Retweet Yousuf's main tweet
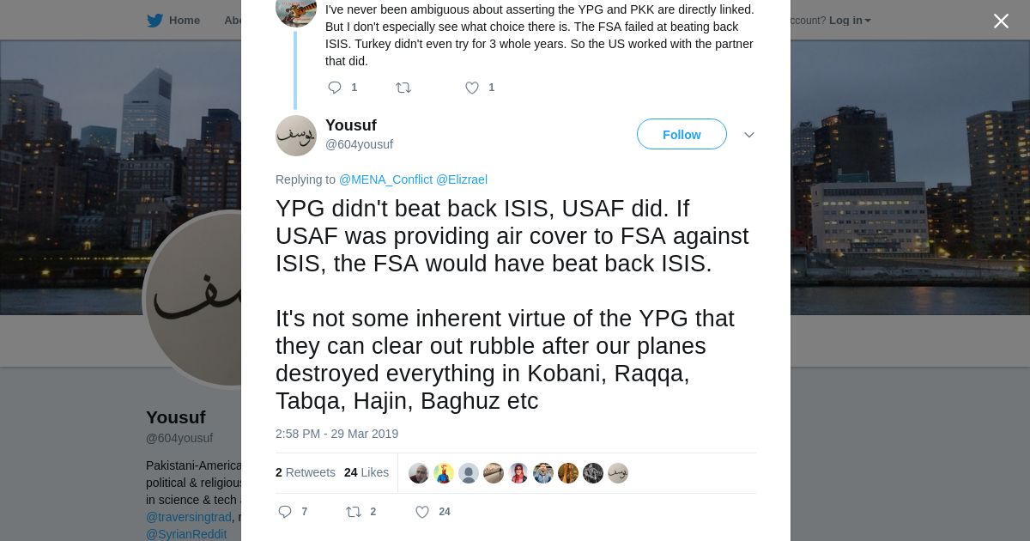 pyautogui.click(x=354, y=512)
